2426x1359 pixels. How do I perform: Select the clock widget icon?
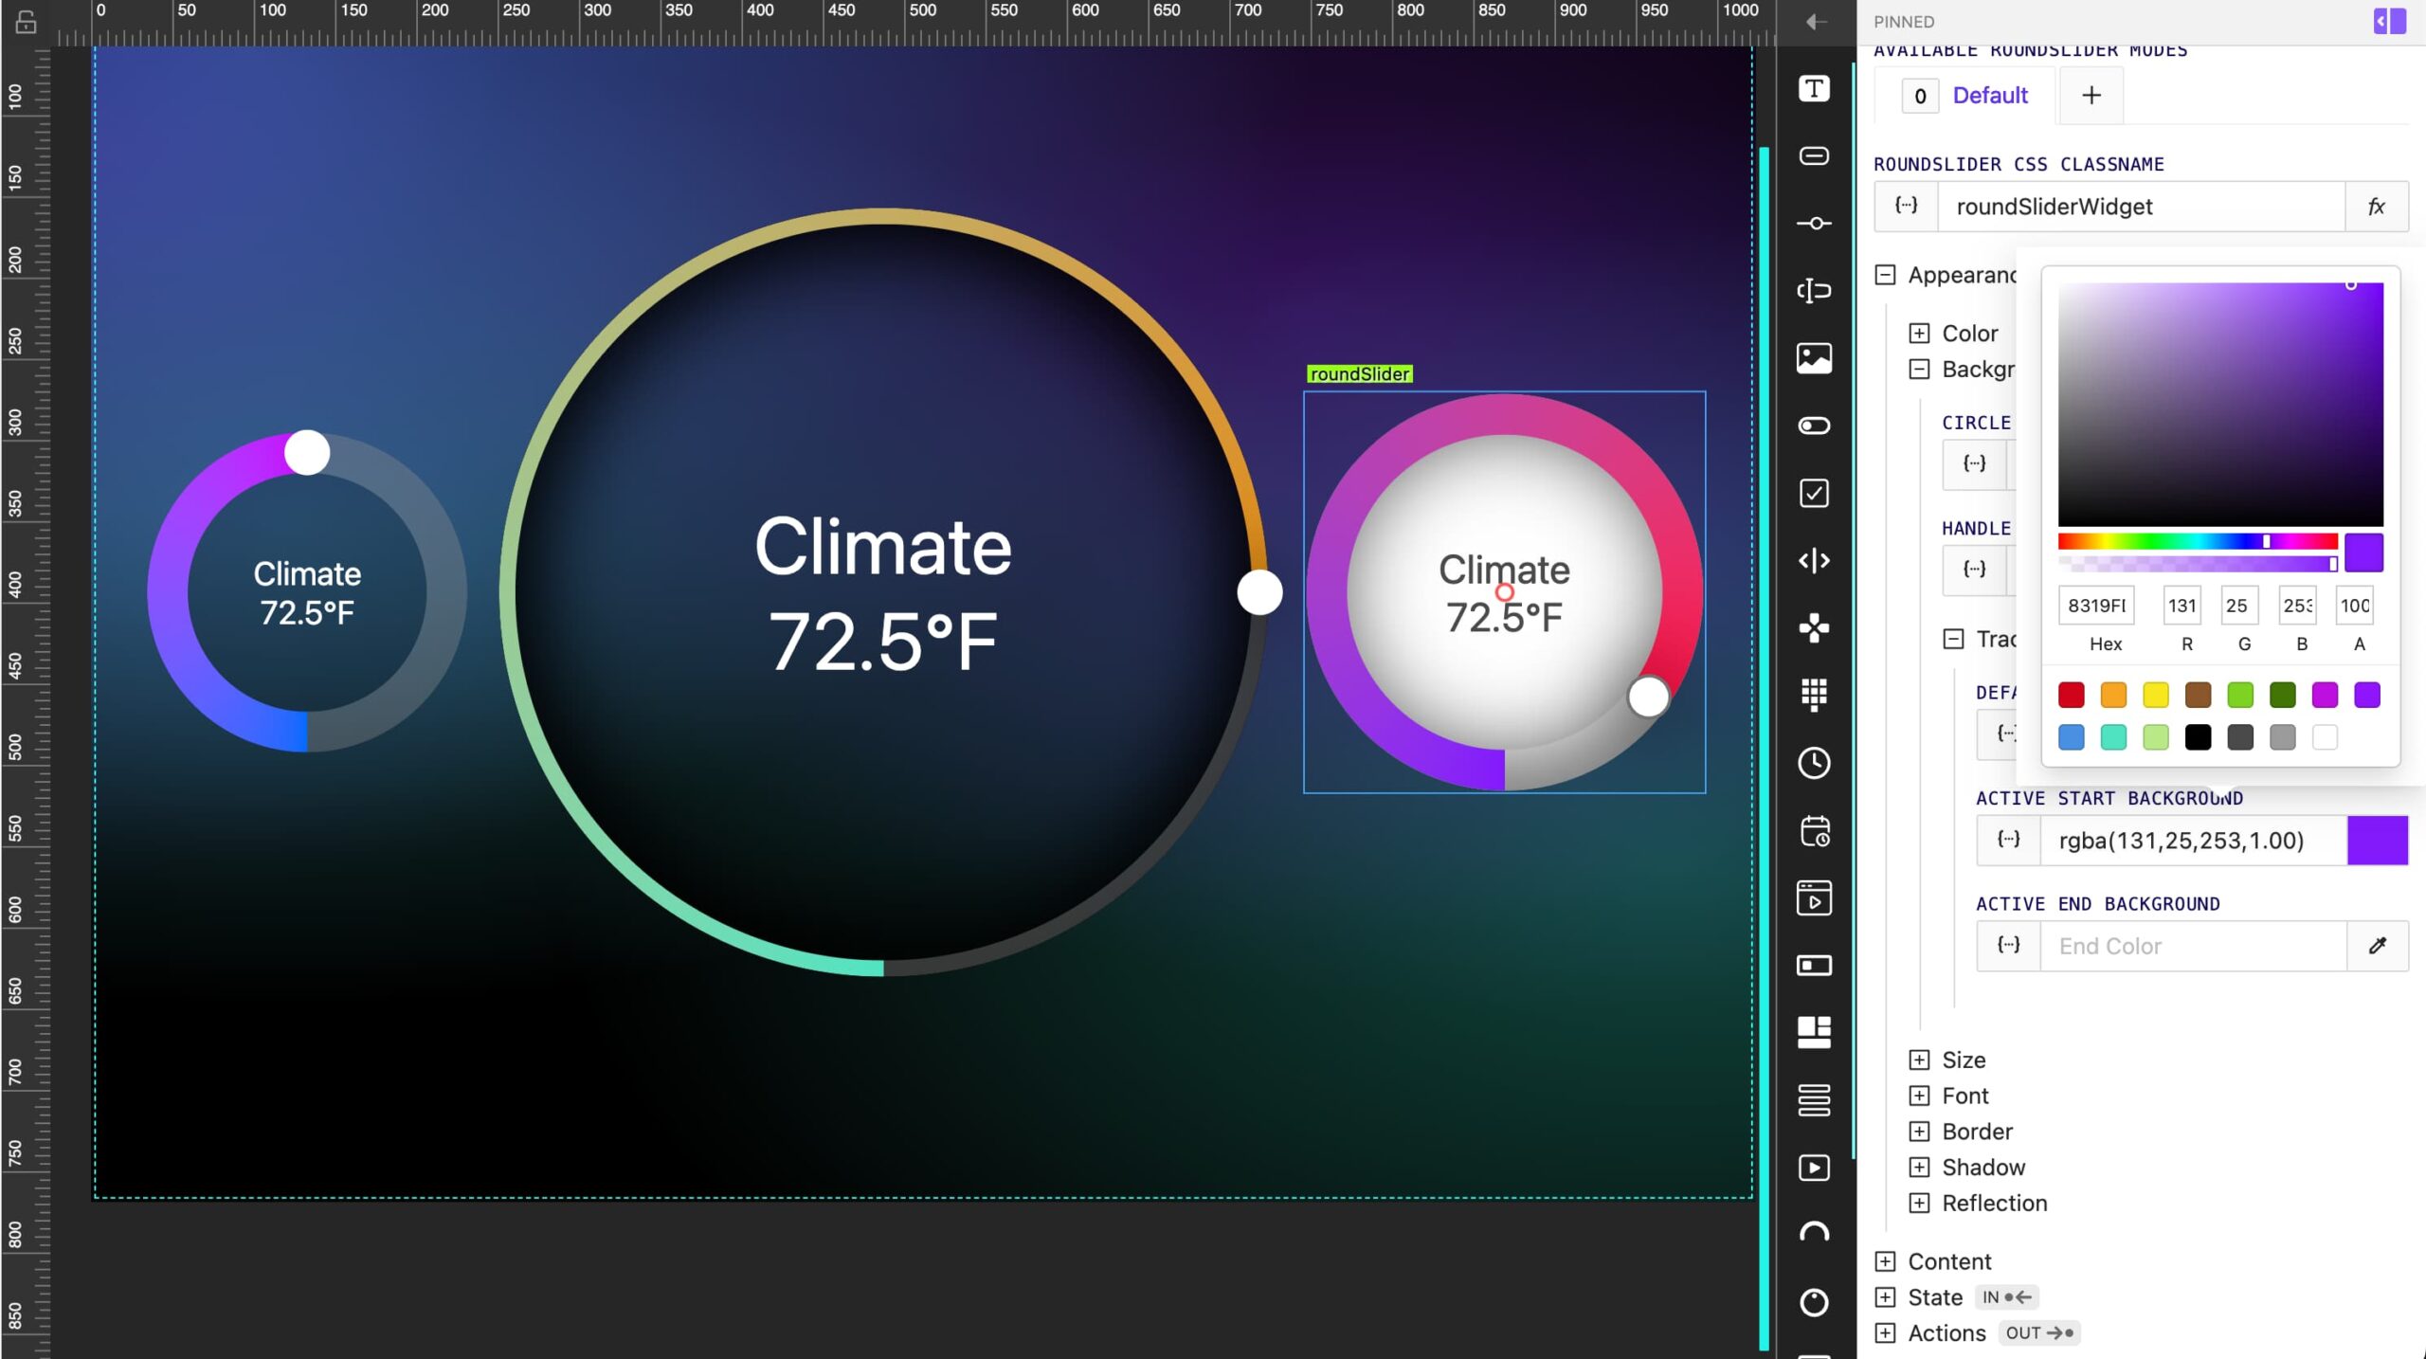pyautogui.click(x=1814, y=763)
